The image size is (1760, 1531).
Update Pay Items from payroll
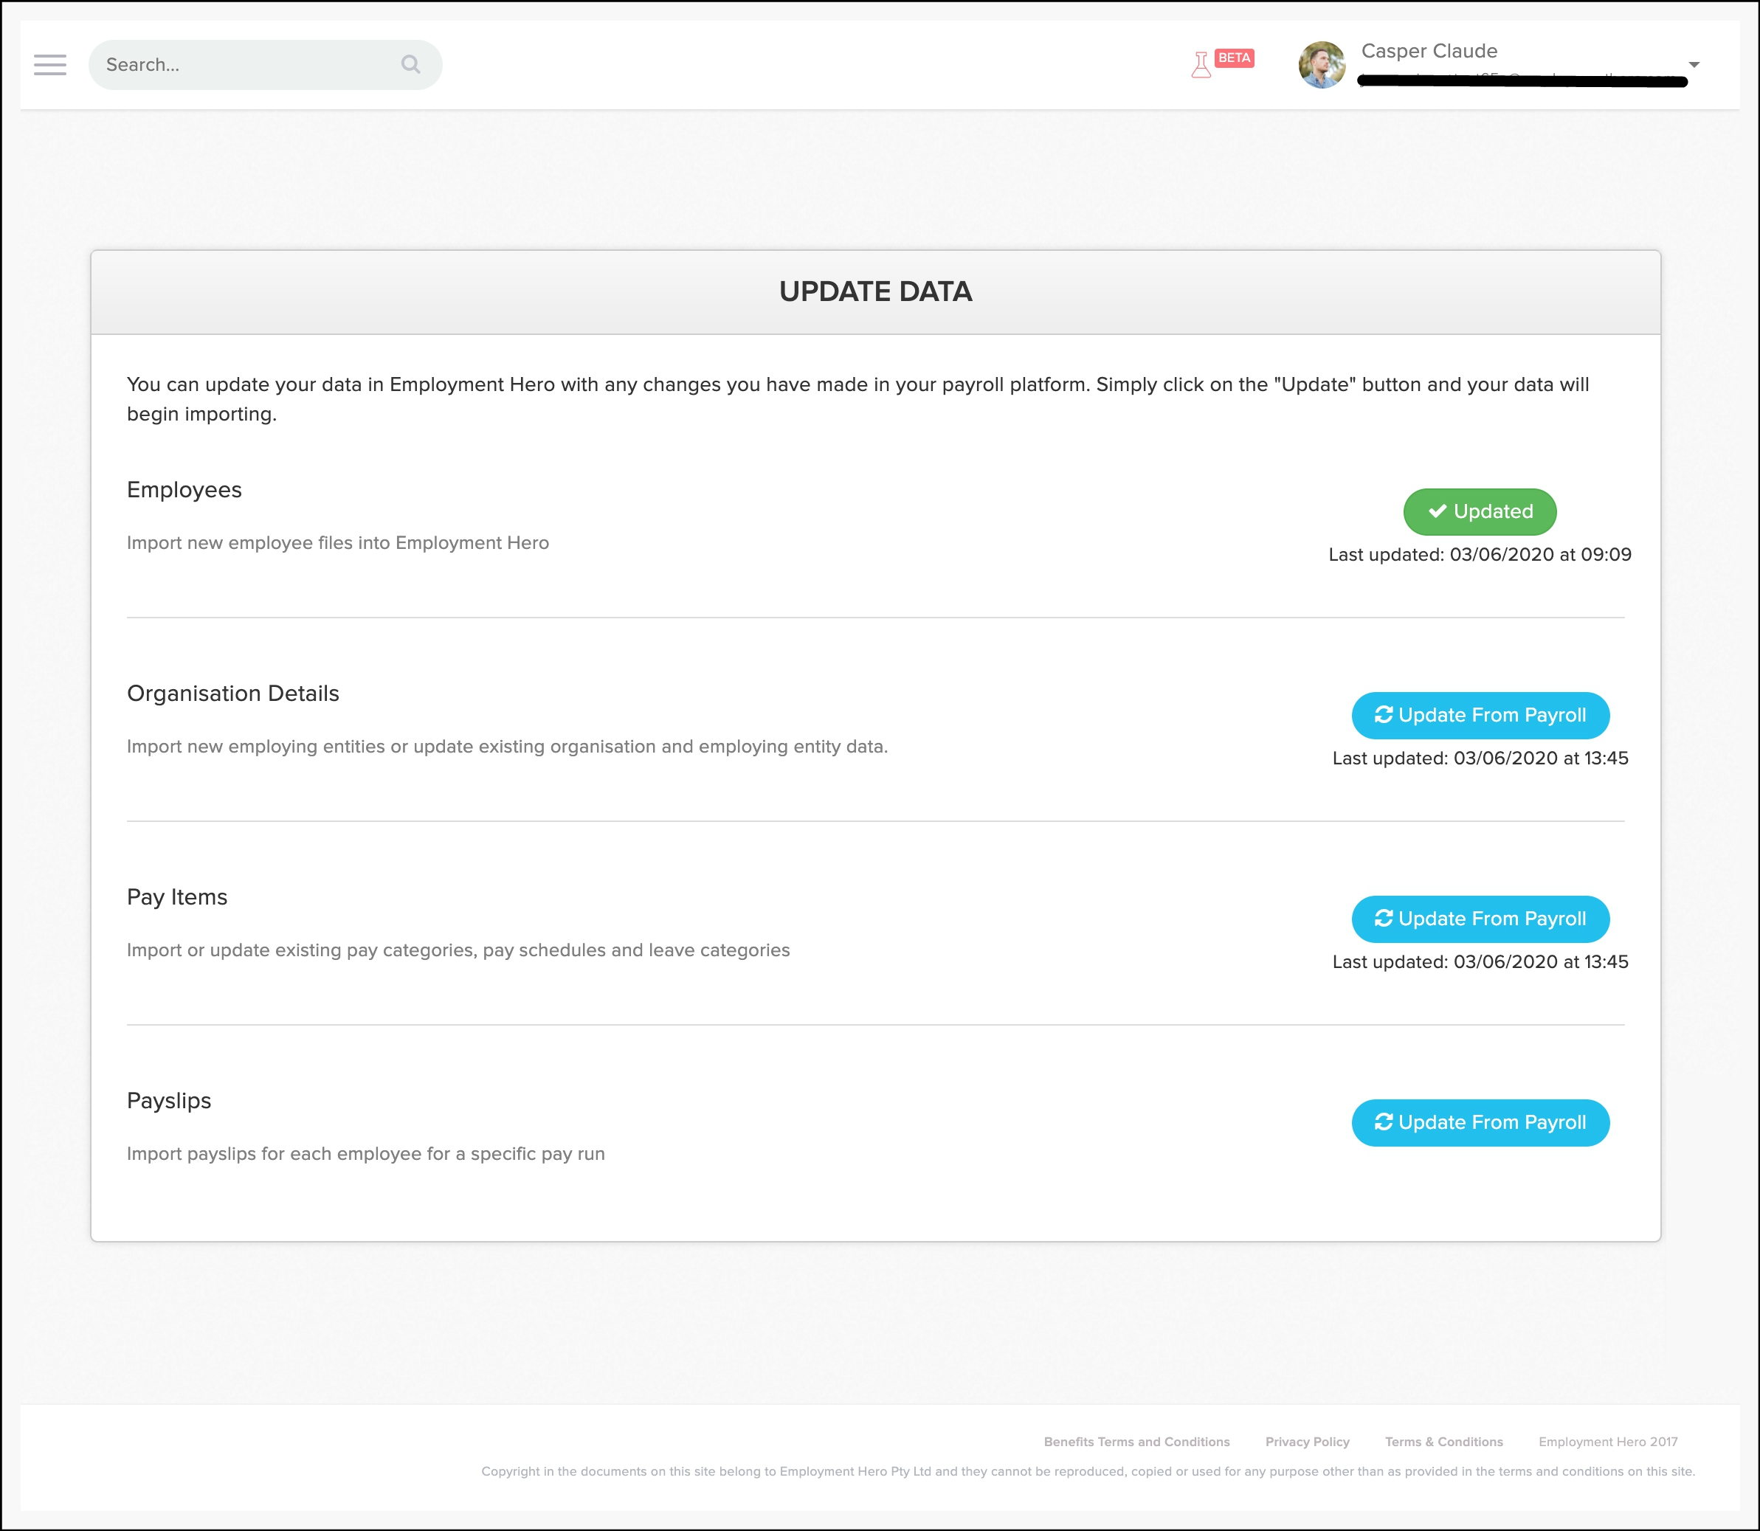(1480, 919)
